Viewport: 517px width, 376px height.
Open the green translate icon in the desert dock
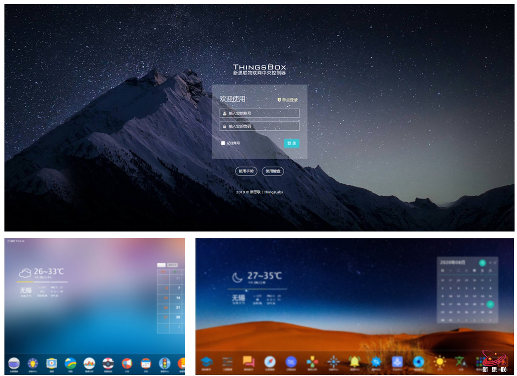click(460, 362)
